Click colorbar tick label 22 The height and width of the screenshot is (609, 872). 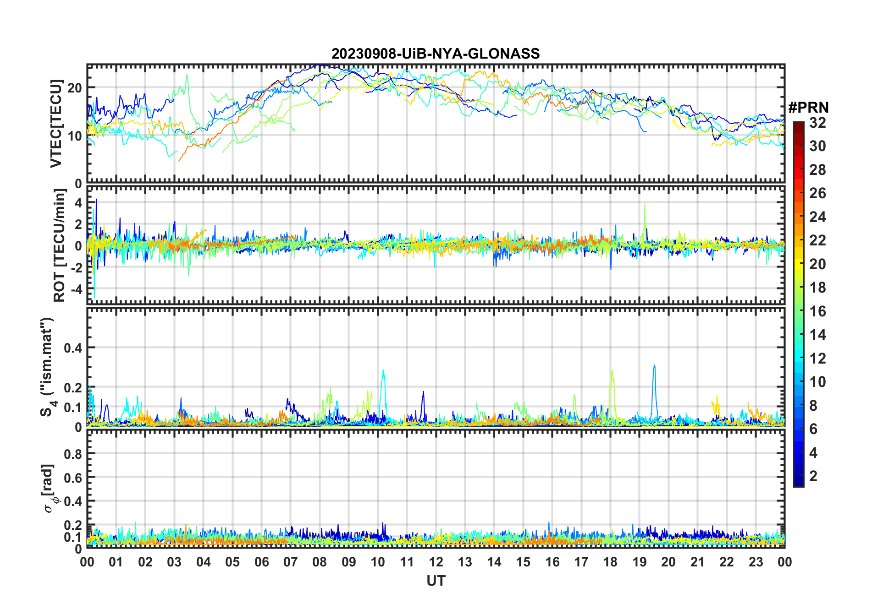click(817, 240)
